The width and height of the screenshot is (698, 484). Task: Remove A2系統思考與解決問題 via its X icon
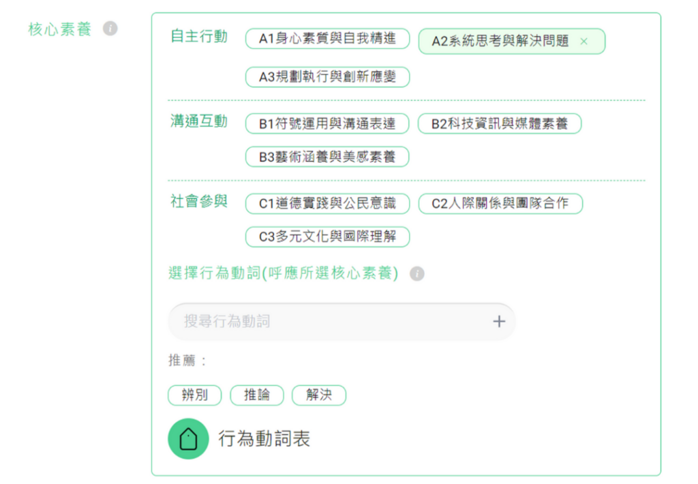pos(583,42)
